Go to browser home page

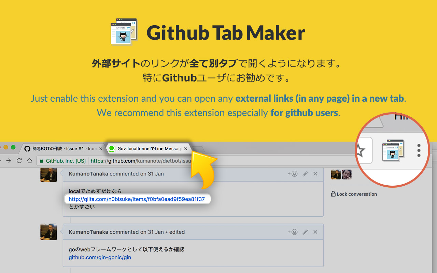point(30,161)
